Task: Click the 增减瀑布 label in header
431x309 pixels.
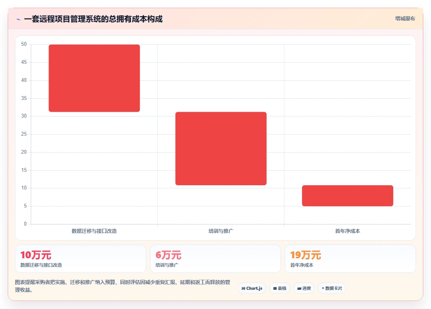Action: pyautogui.click(x=405, y=19)
